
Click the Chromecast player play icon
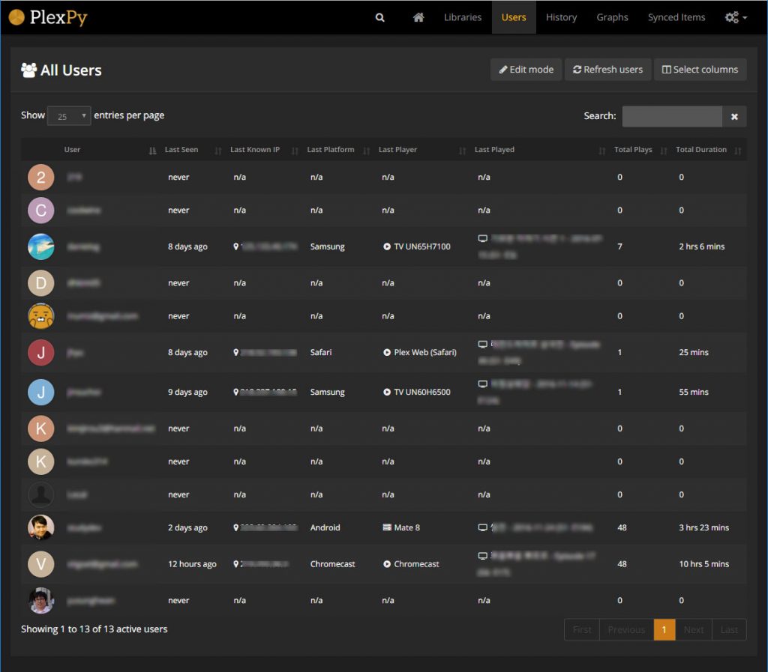tap(387, 564)
